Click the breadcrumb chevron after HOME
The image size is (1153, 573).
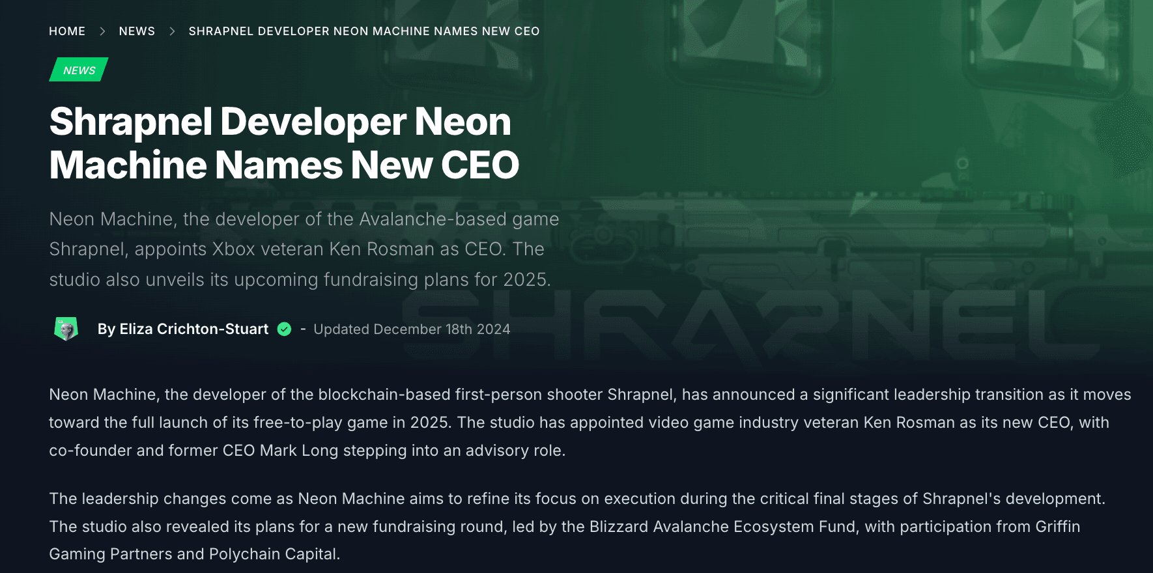(102, 31)
